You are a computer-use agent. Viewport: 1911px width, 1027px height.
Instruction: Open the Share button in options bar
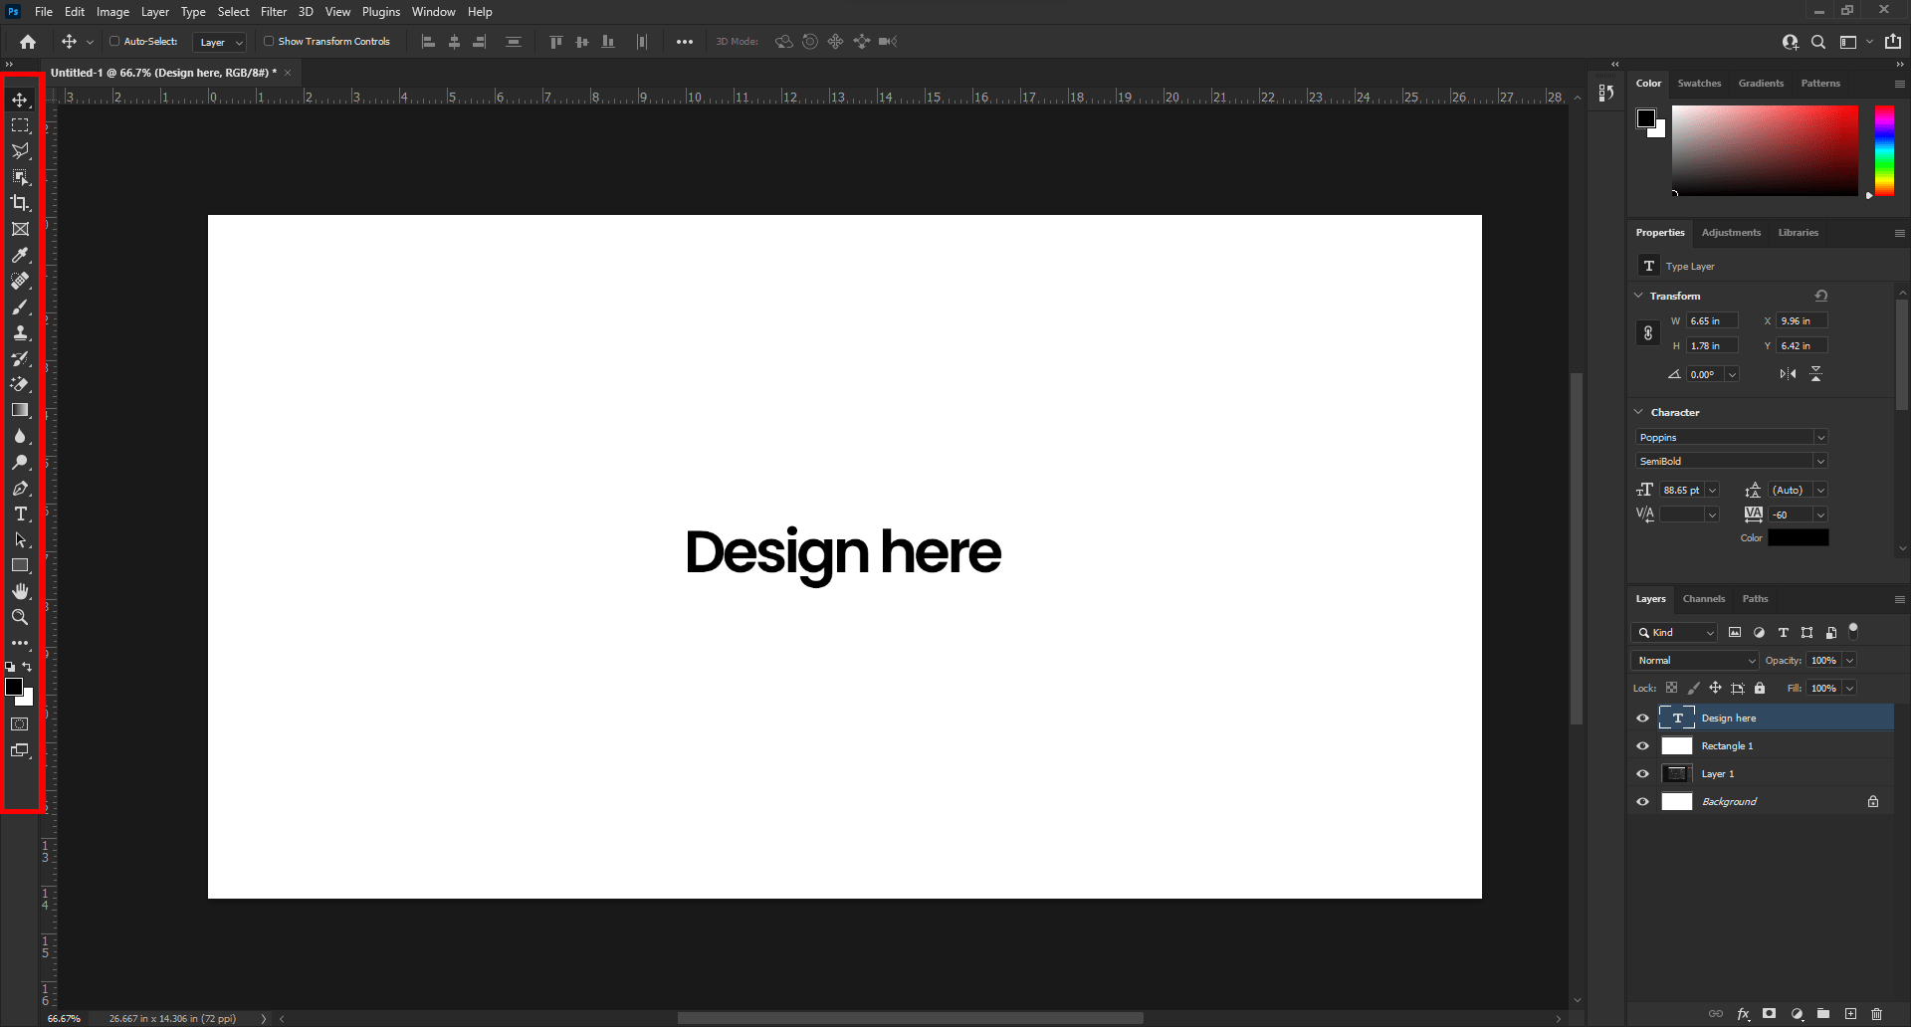point(1893,42)
